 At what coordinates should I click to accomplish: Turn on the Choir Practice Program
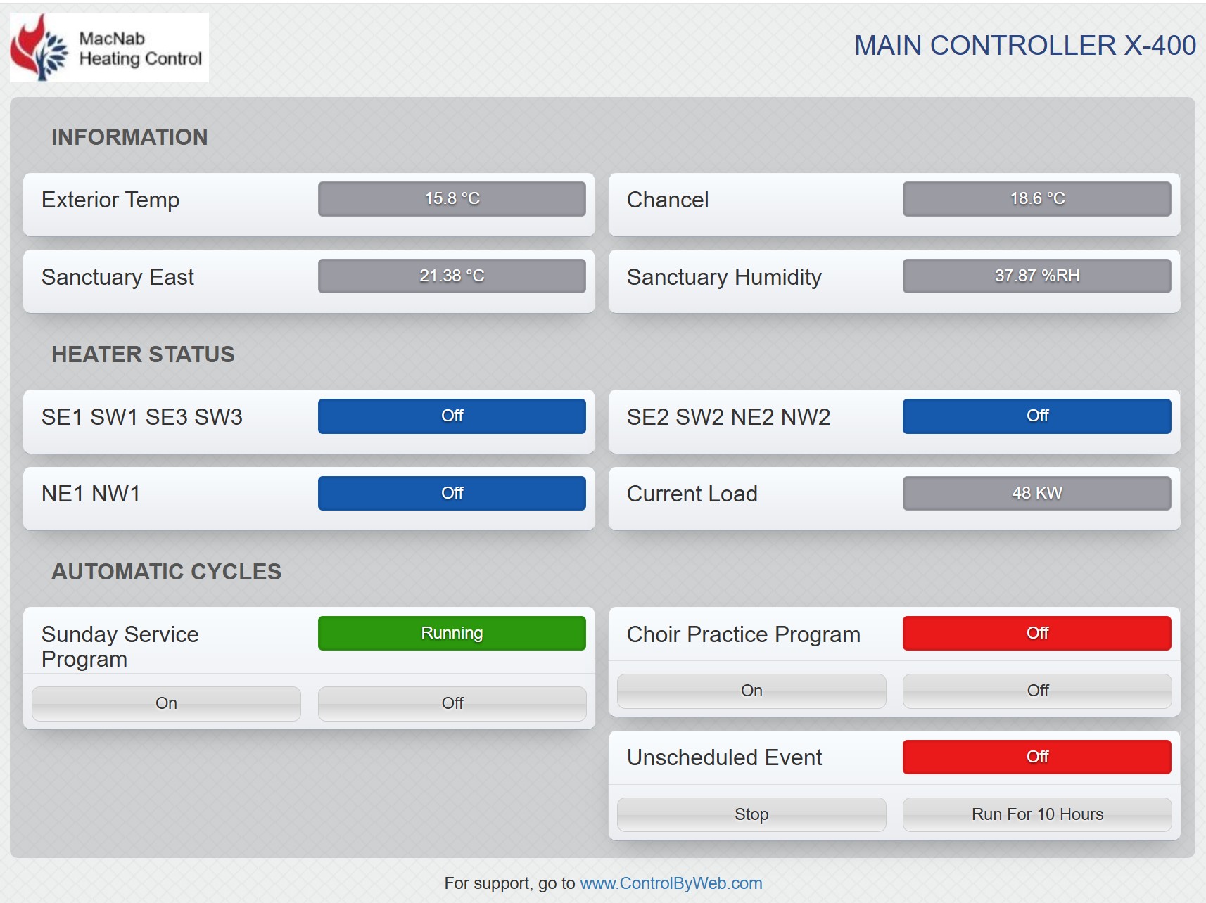[751, 691]
